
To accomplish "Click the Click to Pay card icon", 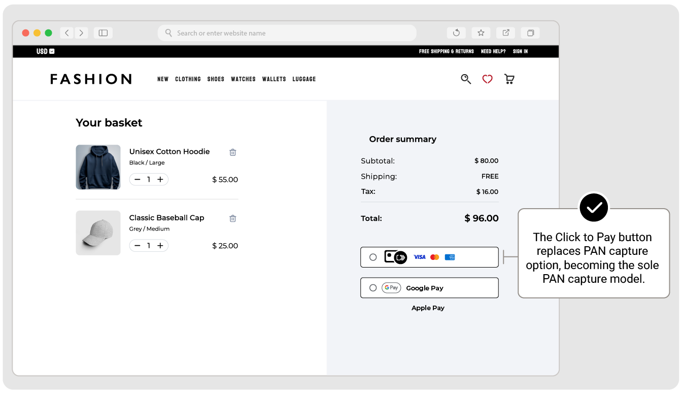I will coord(396,257).
